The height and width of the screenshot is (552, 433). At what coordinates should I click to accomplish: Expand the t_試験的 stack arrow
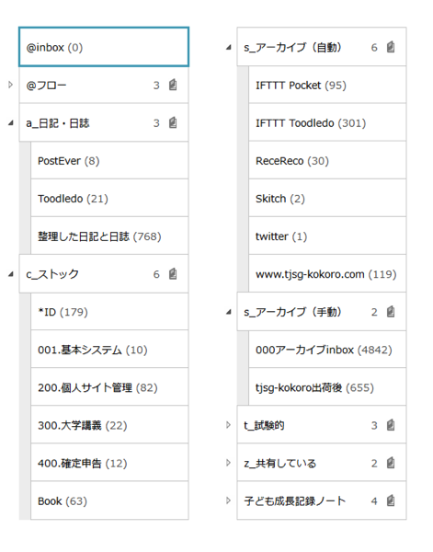tap(228, 425)
